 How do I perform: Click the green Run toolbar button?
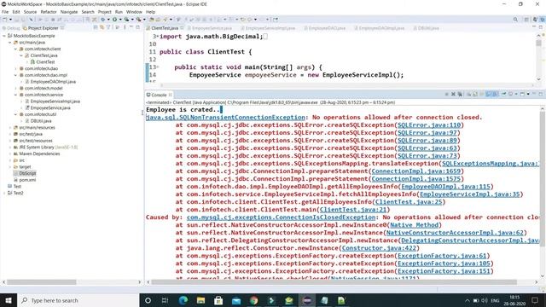click(114, 20)
